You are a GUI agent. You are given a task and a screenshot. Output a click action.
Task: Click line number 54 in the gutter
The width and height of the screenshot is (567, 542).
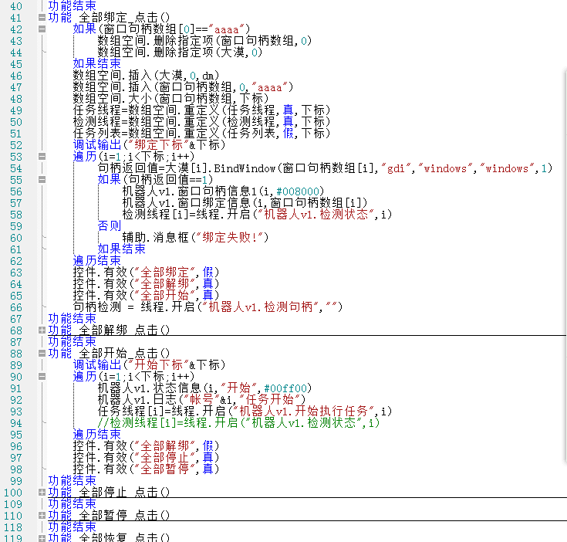[16, 168]
